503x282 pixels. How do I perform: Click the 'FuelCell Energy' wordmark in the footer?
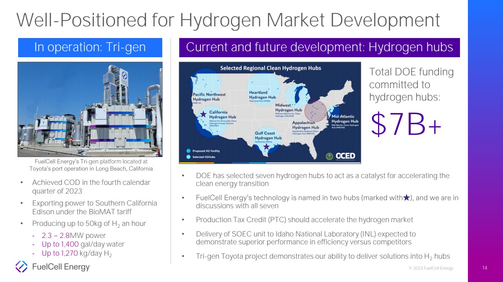coord(61,267)
